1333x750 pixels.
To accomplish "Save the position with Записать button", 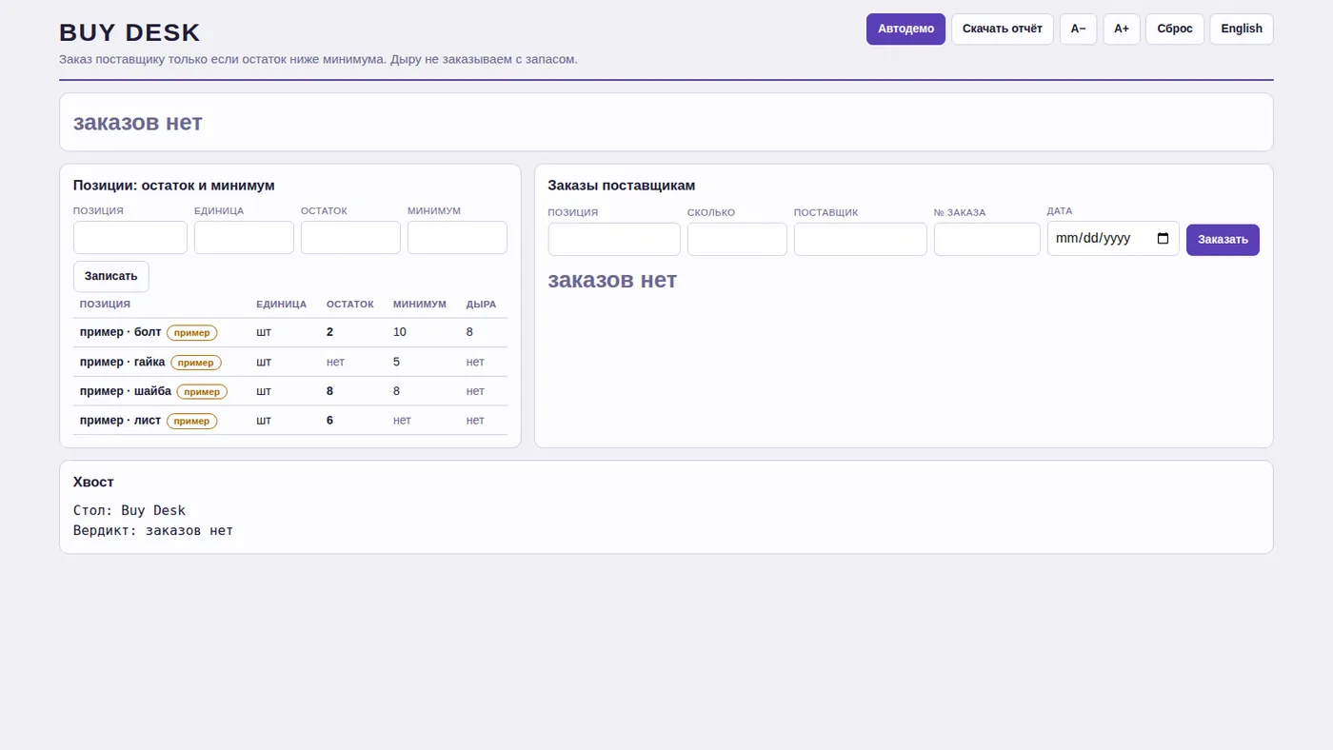I will (111, 276).
